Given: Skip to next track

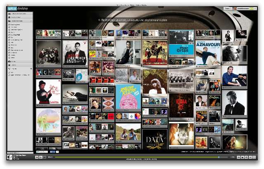Looking at the screenshot, I should (x=45, y=157).
